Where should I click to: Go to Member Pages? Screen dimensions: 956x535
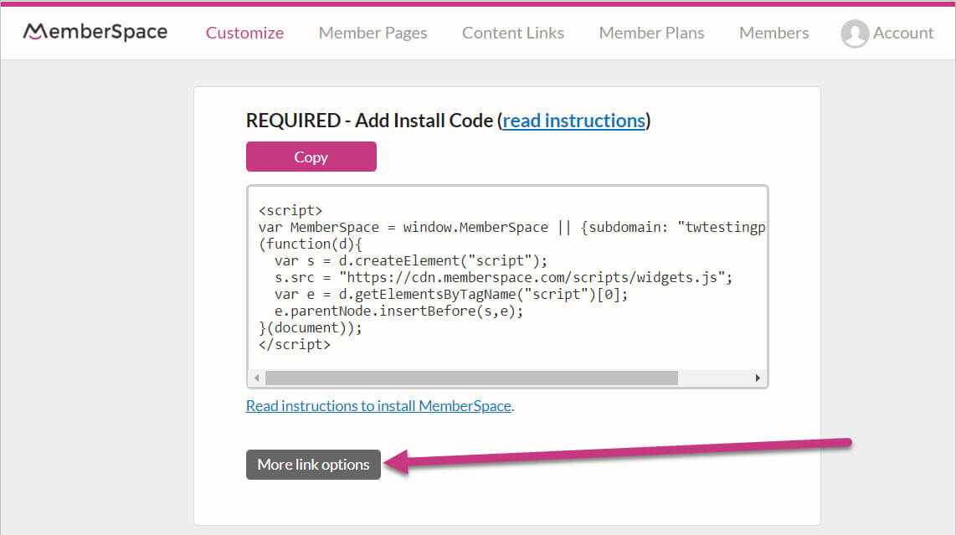coord(373,33)
